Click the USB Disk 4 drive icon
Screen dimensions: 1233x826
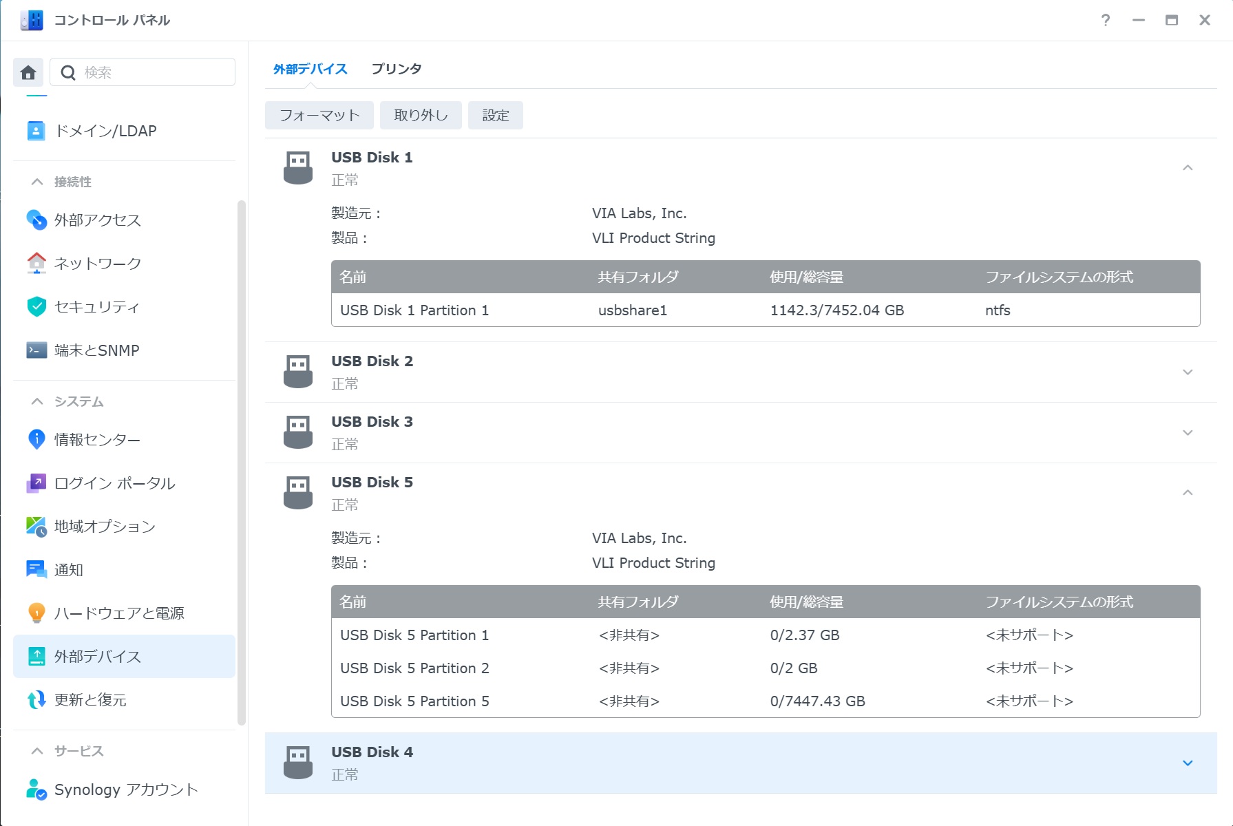click(298, 763)
